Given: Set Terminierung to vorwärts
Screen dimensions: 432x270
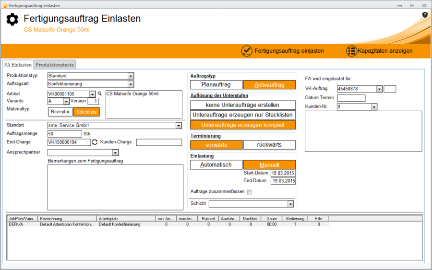Looking at the screenshot, I should 216,145.
